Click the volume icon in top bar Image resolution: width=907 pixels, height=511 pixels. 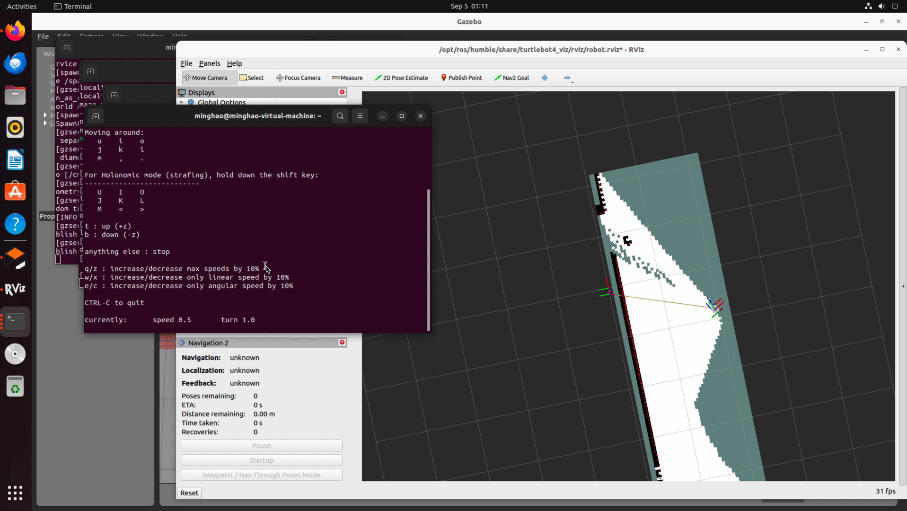coord(881,6)
